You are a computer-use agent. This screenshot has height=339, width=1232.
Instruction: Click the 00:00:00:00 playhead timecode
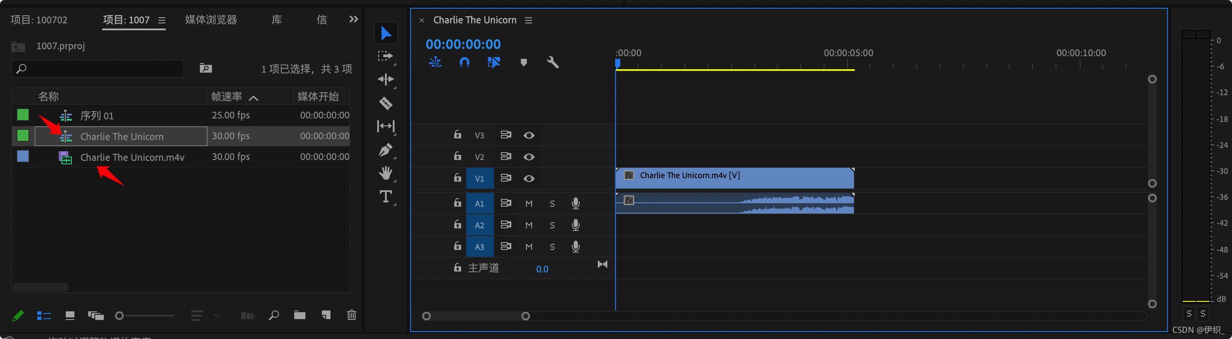[463, 44]
